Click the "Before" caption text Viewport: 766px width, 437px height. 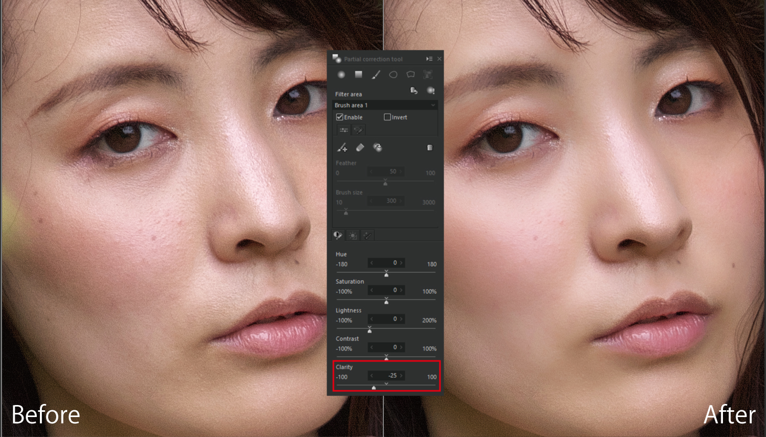click(x=46, y=414)
